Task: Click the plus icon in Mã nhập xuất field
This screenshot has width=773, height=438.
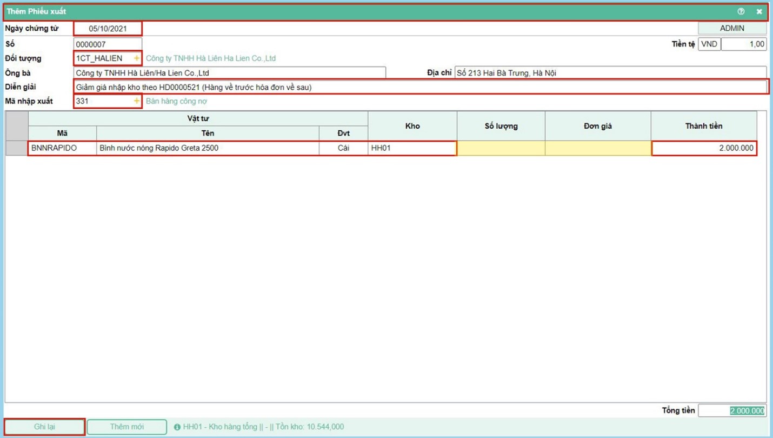Action: point(136,101)
